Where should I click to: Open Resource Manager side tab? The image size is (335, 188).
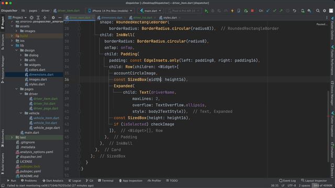(3, 69)
